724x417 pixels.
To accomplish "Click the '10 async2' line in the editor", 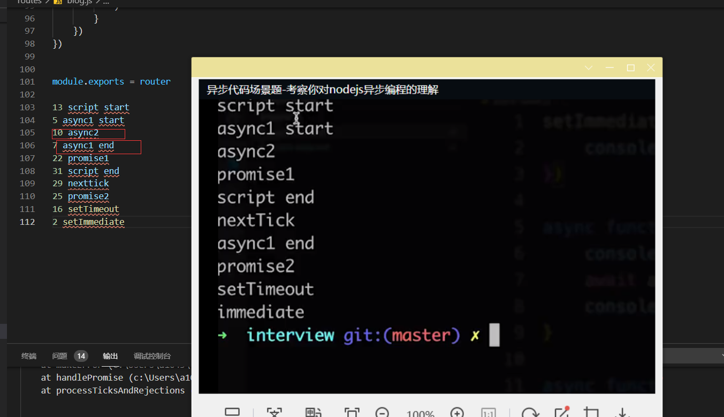I will coord(75,133).
